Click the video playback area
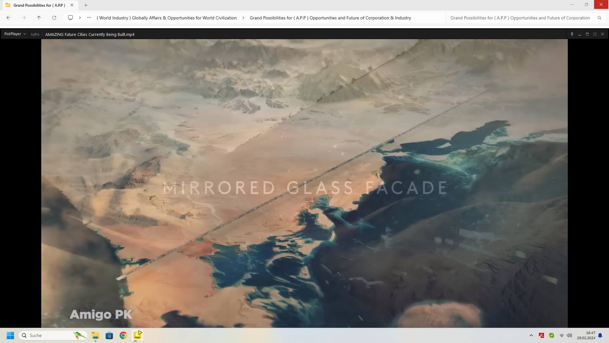609x343 pixels. click(304, 183)
